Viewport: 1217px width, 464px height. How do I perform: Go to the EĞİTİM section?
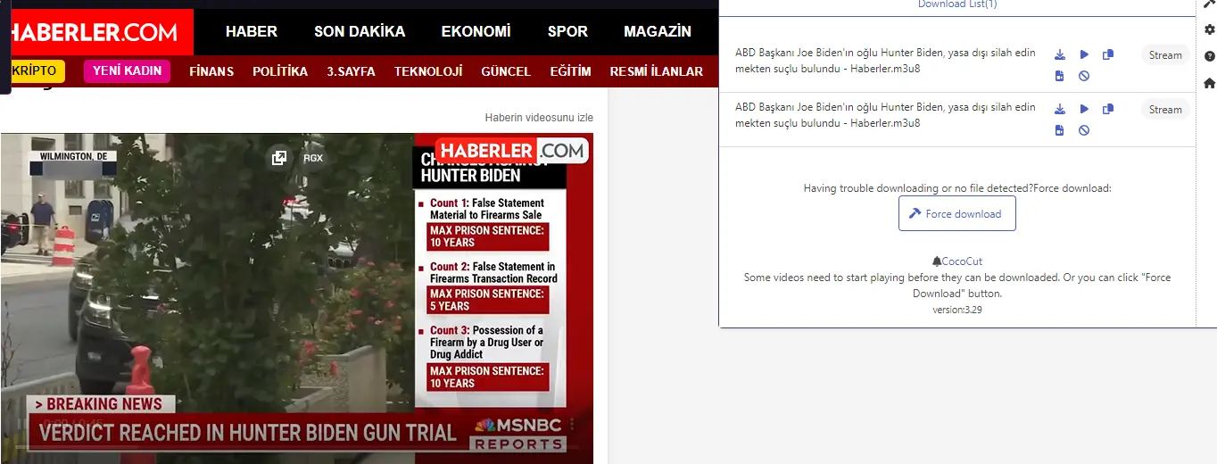click(570, 71)
